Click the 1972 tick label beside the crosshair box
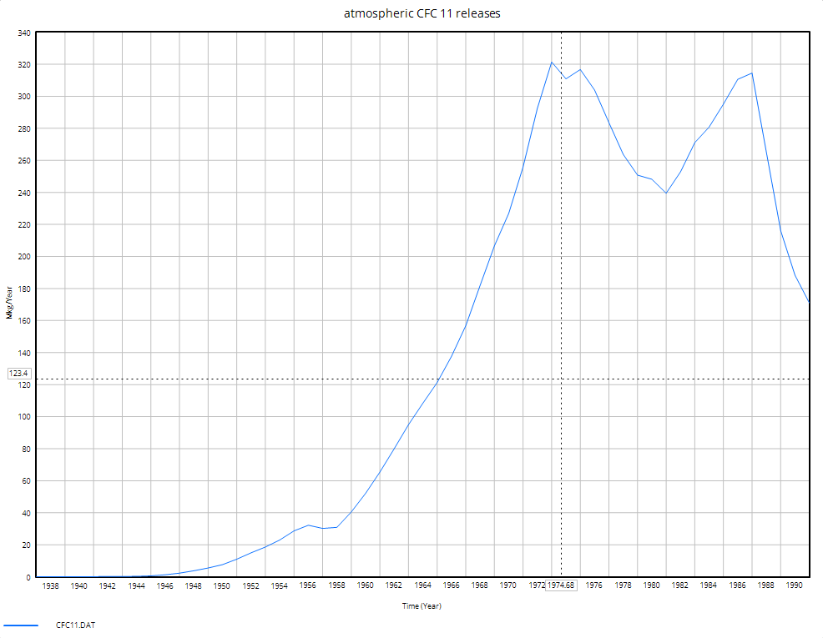823x638 pixels. (x=537, y=585)
